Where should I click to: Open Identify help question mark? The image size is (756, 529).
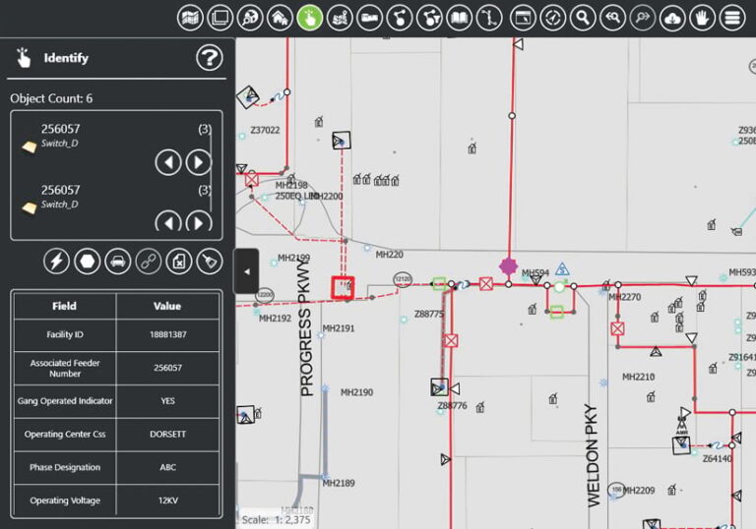tap(210, 58)
